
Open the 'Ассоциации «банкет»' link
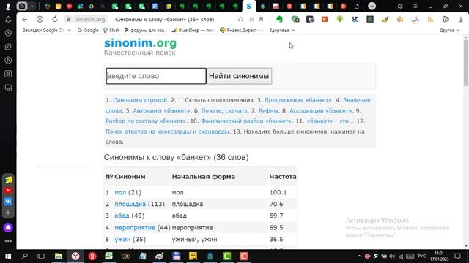click(x=321, y=110)
